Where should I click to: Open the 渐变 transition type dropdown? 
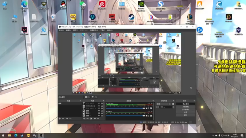coord(163,104)
